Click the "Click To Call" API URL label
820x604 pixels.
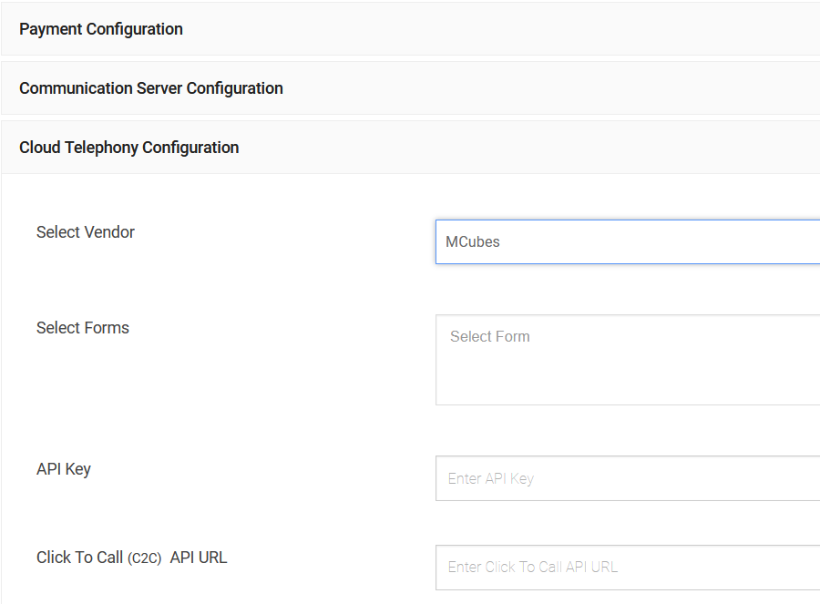(x=79, y=558)
